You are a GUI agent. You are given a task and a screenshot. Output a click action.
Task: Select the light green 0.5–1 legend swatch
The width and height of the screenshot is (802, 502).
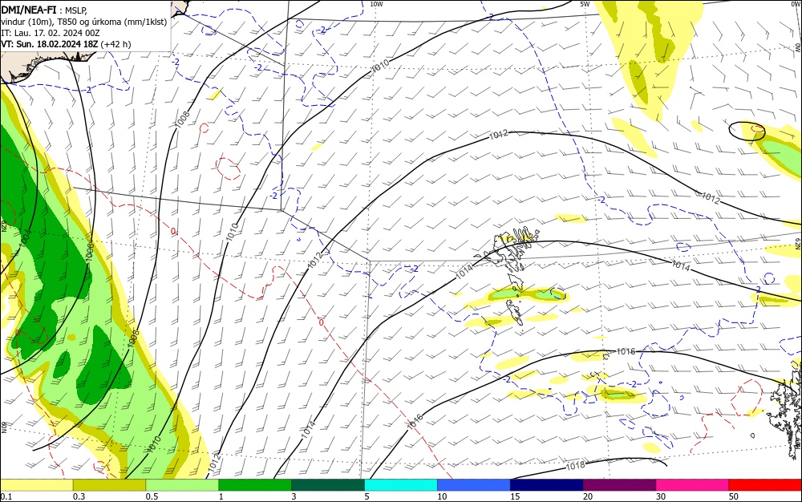182,485
